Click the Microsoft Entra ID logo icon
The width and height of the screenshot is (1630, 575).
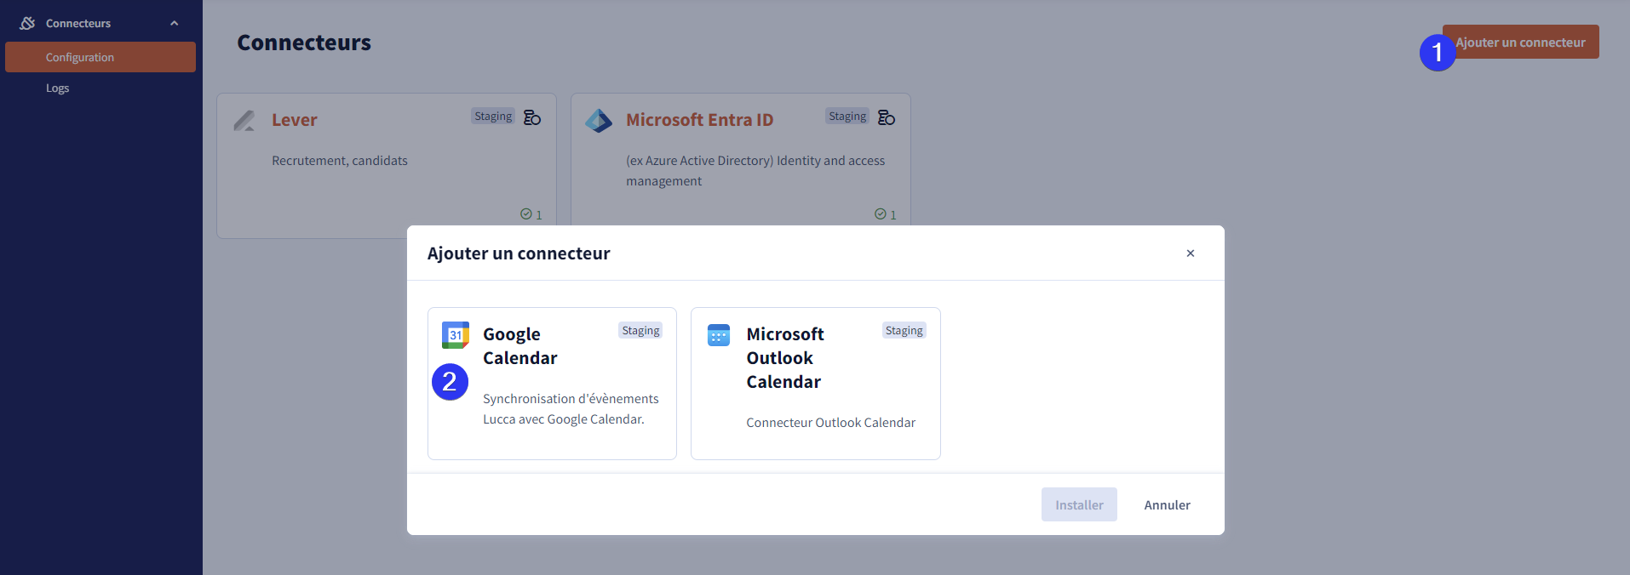[x=599, y=121]
